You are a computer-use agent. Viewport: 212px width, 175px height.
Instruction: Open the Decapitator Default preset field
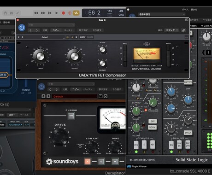pyautogui.click(x=75, y=96)
